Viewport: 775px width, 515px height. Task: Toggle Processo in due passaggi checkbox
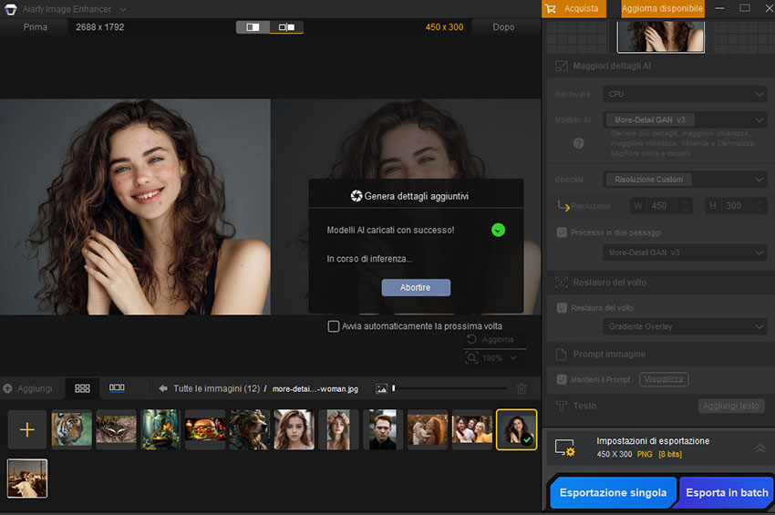[562, 232]
